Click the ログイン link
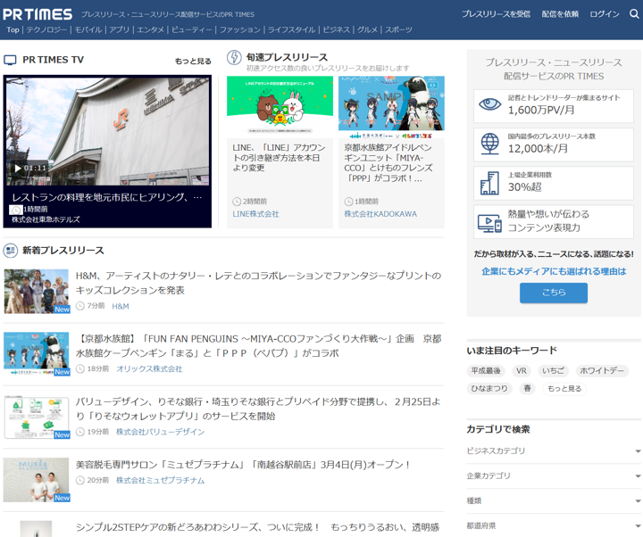 [605, 14]
